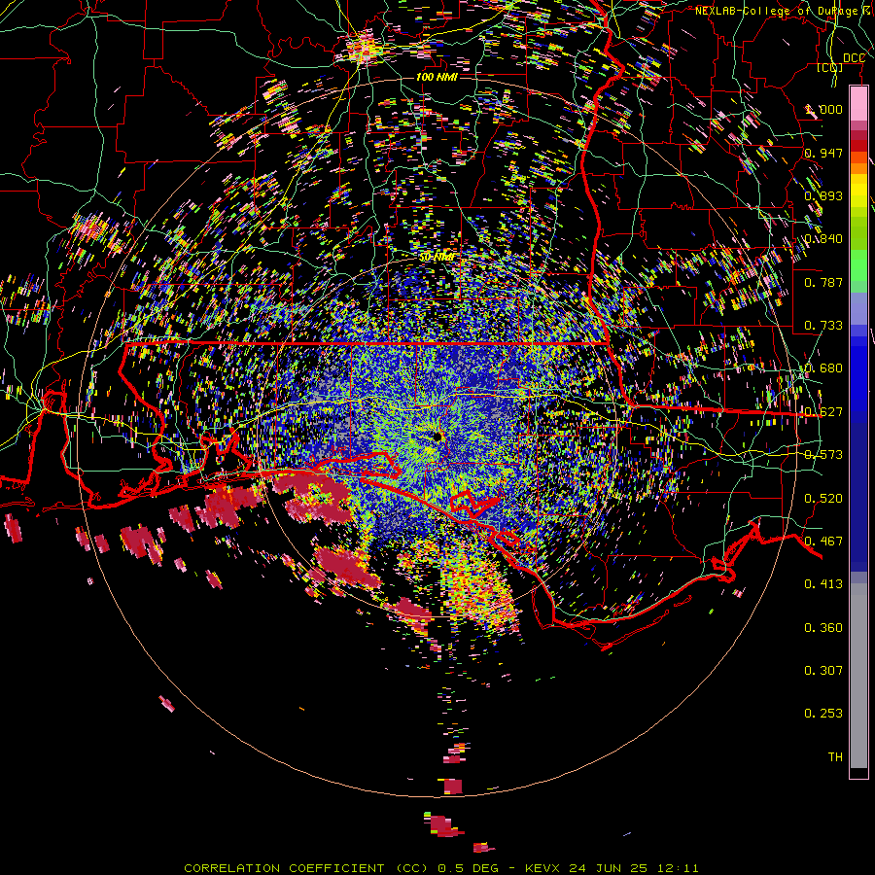875x875 pixels.
Task: Click the black radar site dot at center
Action: (x=437, y=437)
